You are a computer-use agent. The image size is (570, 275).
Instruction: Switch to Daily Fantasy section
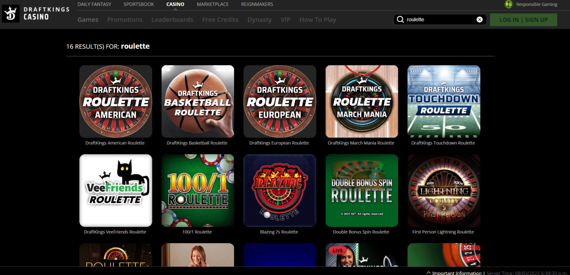point(94,4)
